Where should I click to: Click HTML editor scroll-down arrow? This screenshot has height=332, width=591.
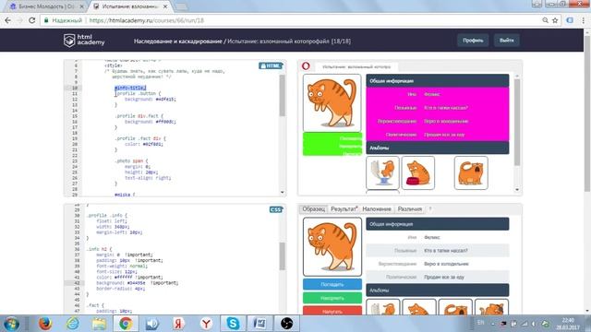point(282,193)
